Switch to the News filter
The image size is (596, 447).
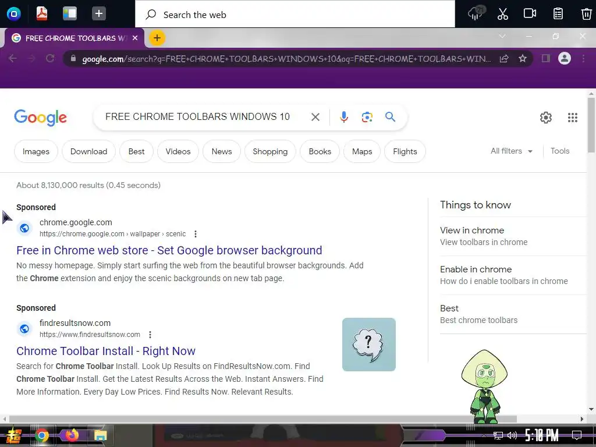point(222,151)
